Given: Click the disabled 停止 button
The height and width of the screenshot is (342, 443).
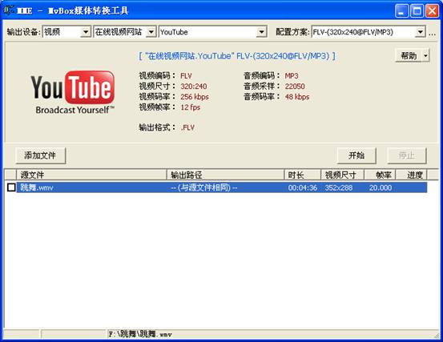Looking at the screenshot, I should (407, 155).
